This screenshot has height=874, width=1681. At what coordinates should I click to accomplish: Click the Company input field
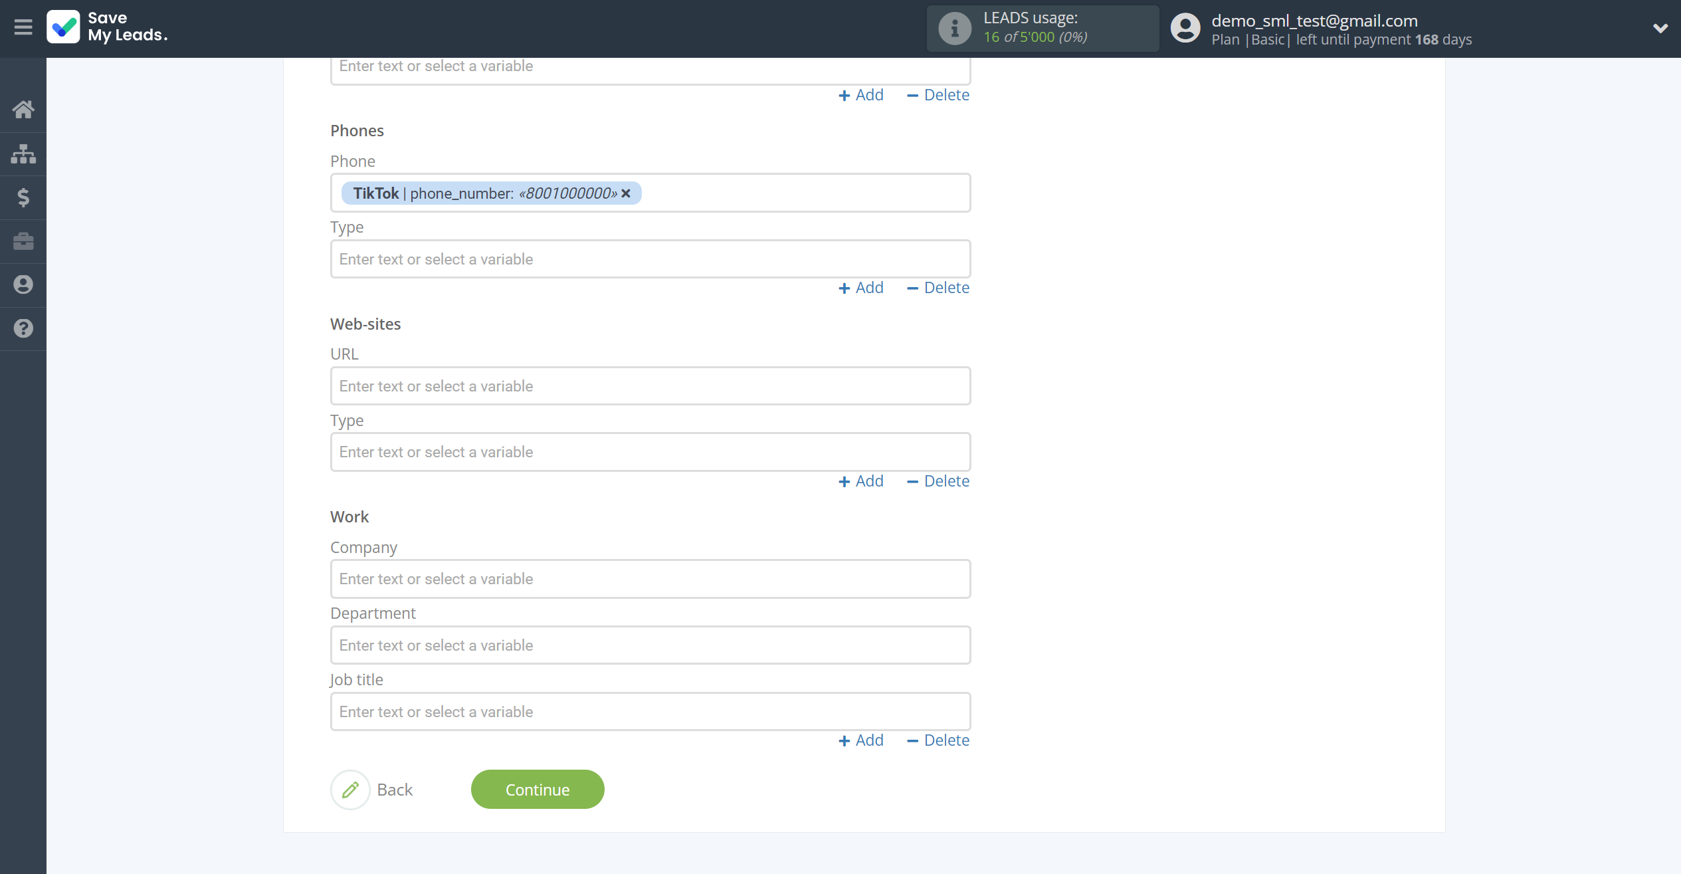coord(650,578)
